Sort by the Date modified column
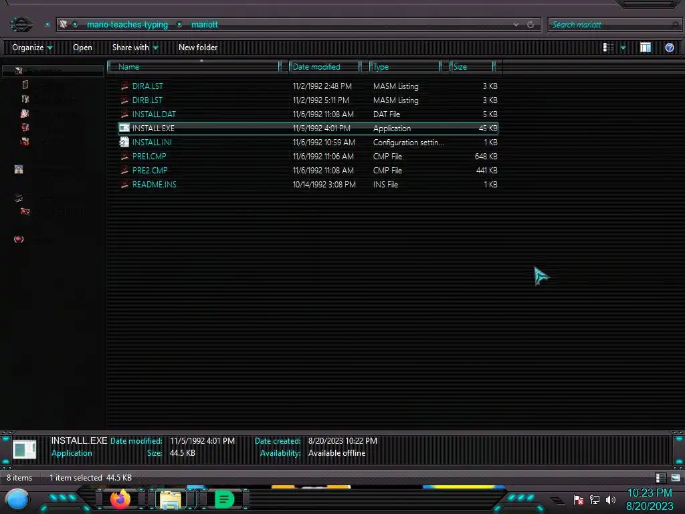685x514 pixels. point(324,67)
